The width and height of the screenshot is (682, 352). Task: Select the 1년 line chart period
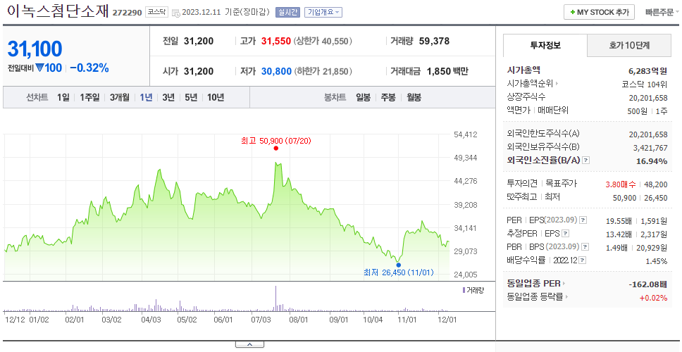click(146, 97)
